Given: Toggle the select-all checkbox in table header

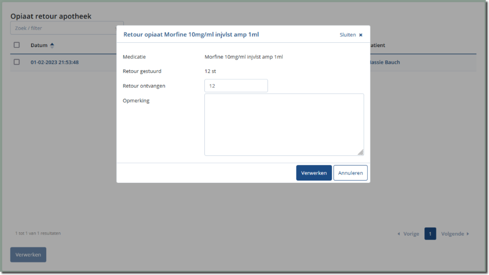Looking at the screenshot, I should [17, 45].
